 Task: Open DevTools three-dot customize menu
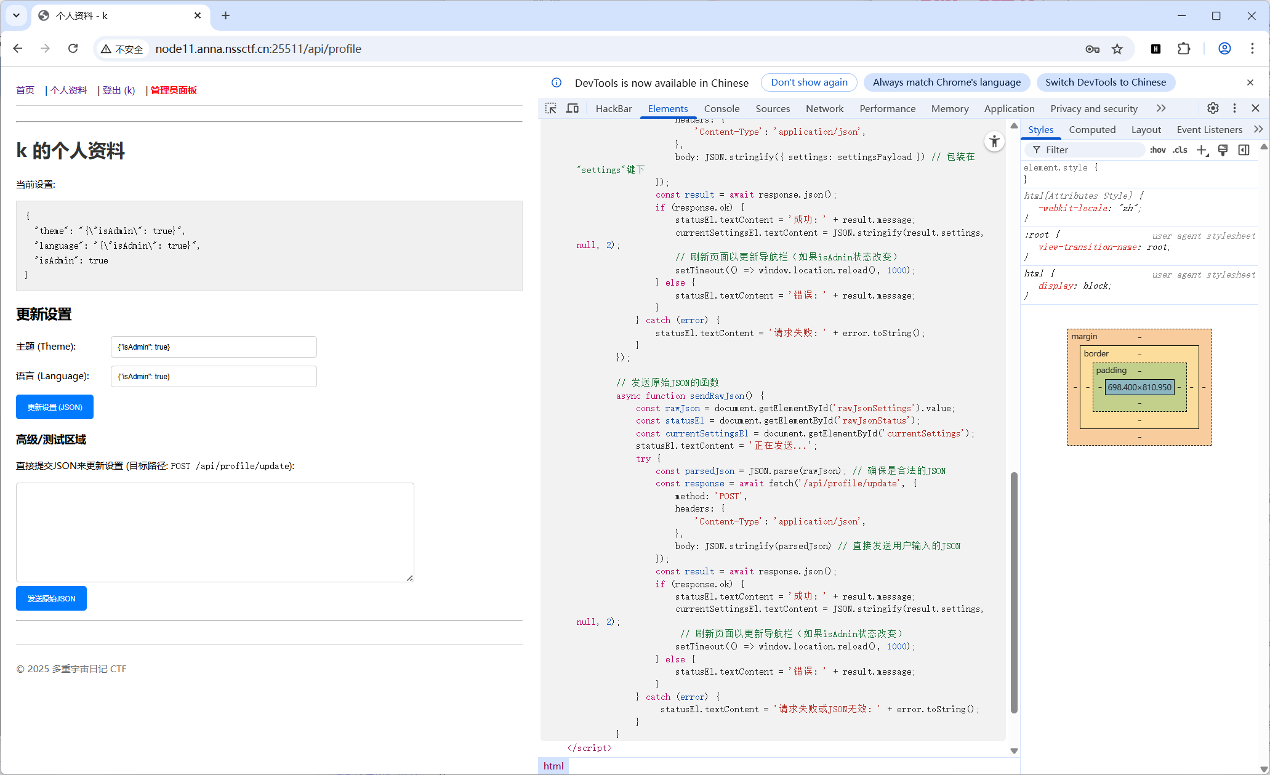[1234, 108]
